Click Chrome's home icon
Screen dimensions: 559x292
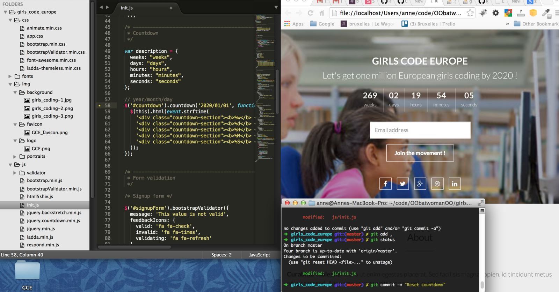322,13
